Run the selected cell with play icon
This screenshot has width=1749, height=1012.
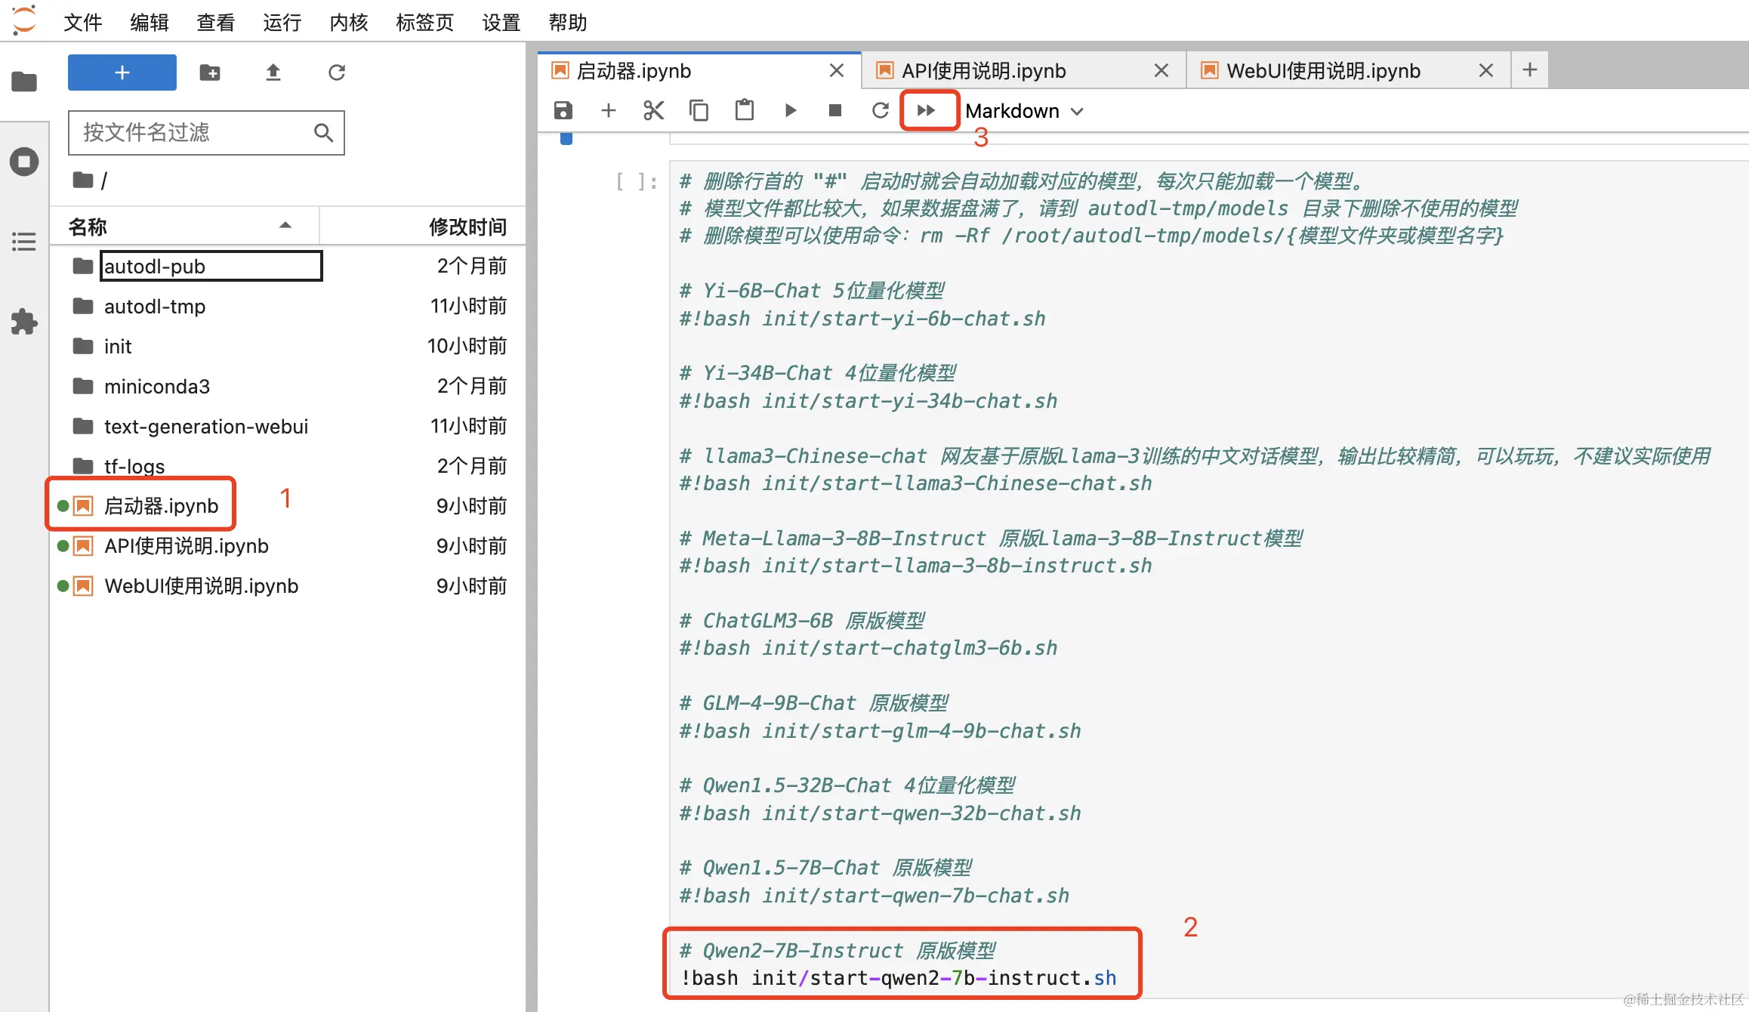click(790, 111)
